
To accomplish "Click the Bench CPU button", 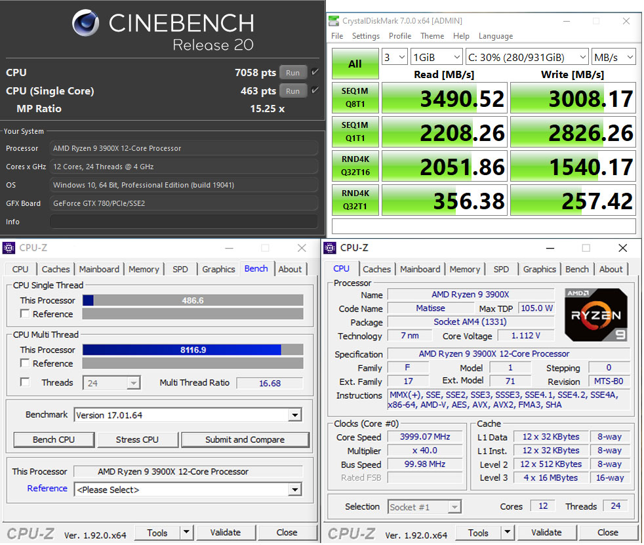I will coord(54,439).
